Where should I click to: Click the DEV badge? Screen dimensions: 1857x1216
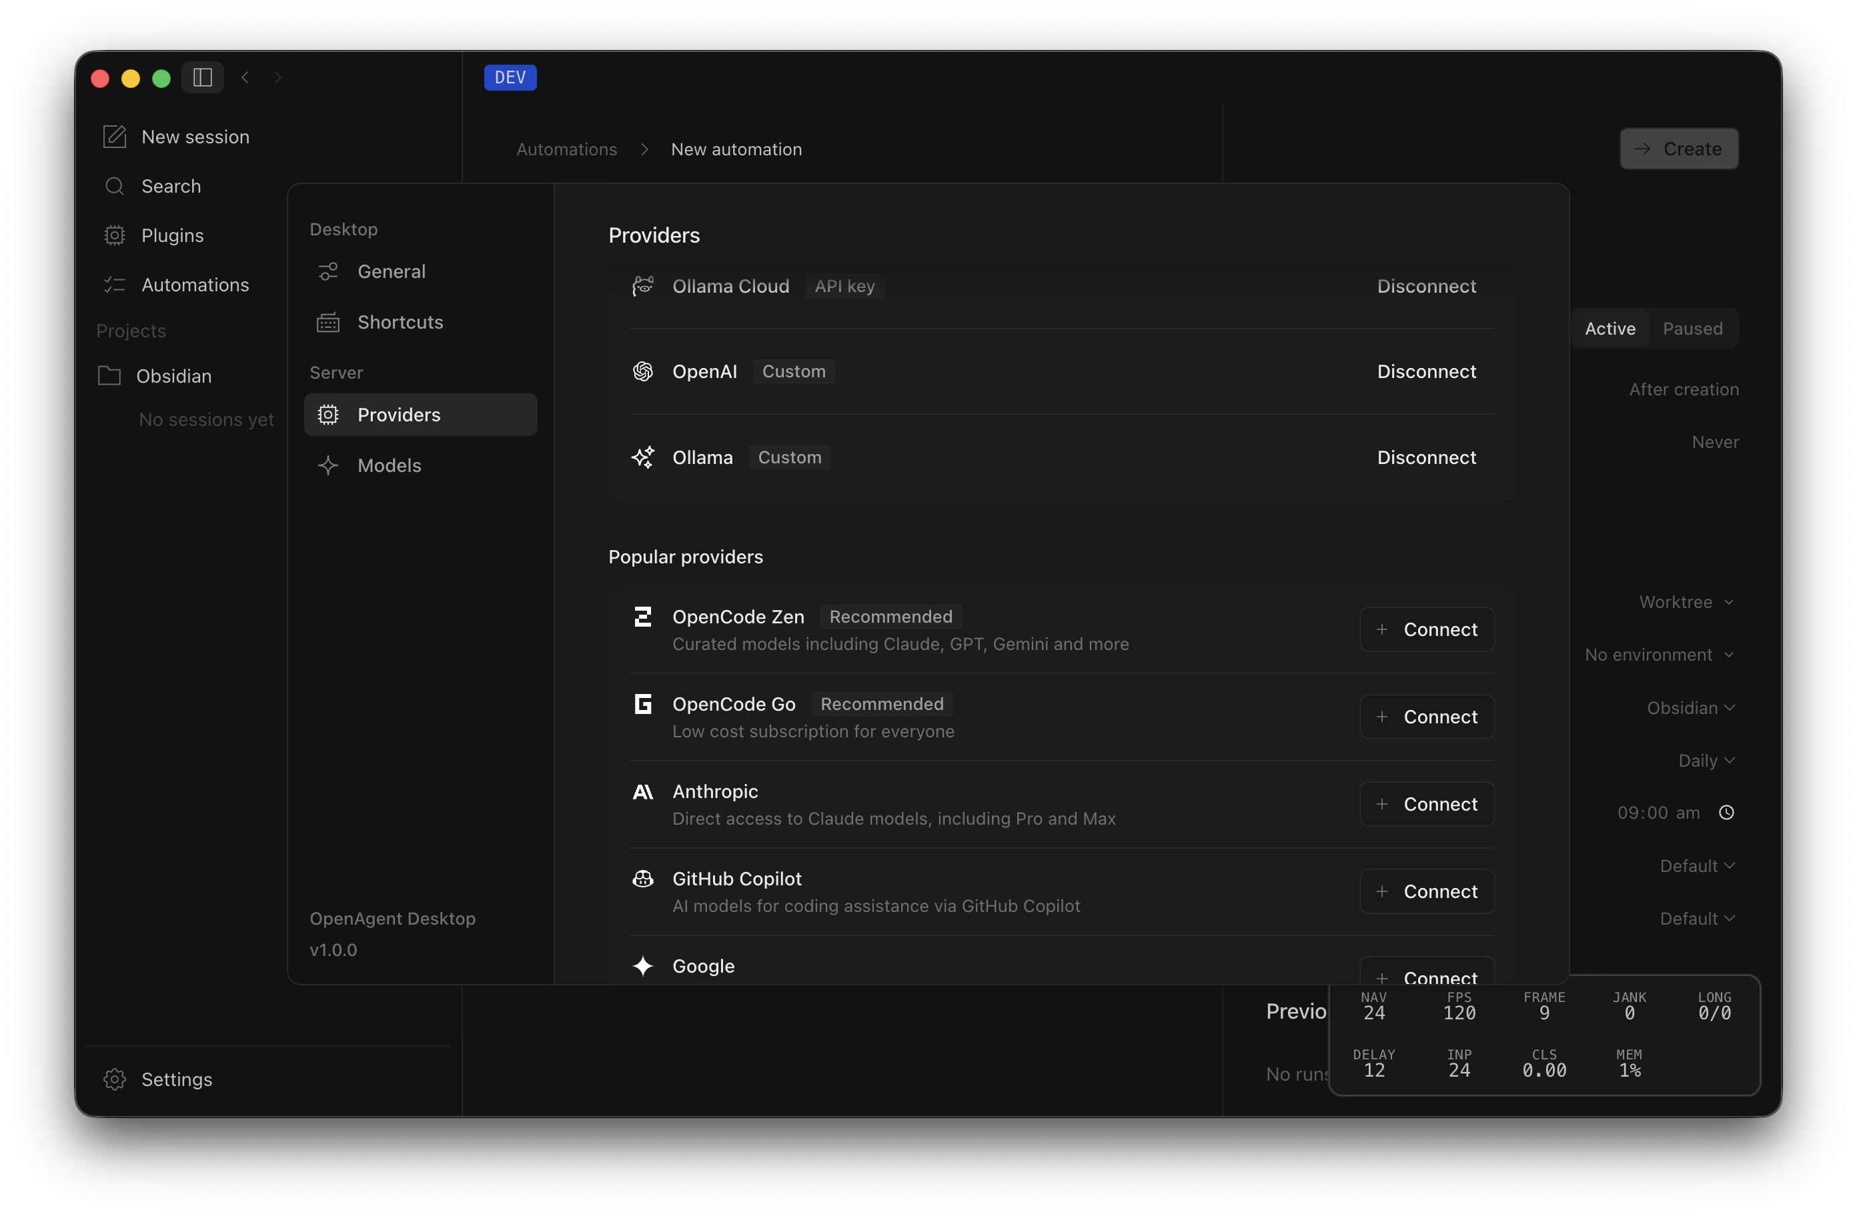[510, 77]
